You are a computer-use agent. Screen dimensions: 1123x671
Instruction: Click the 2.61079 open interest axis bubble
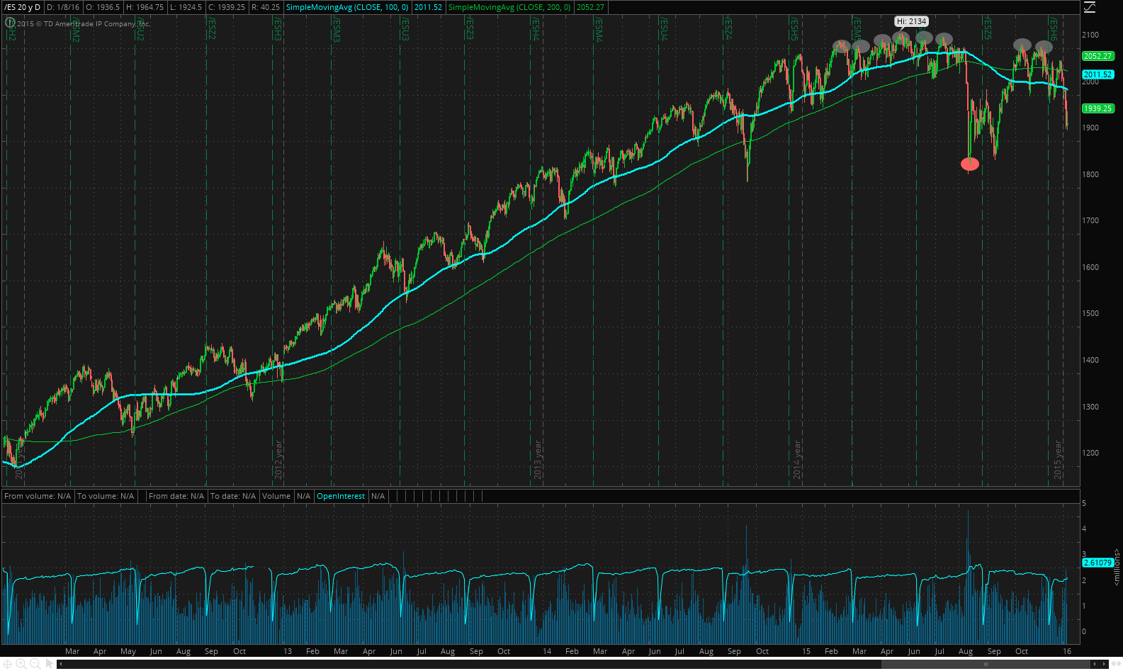[x=1097, y=563]
